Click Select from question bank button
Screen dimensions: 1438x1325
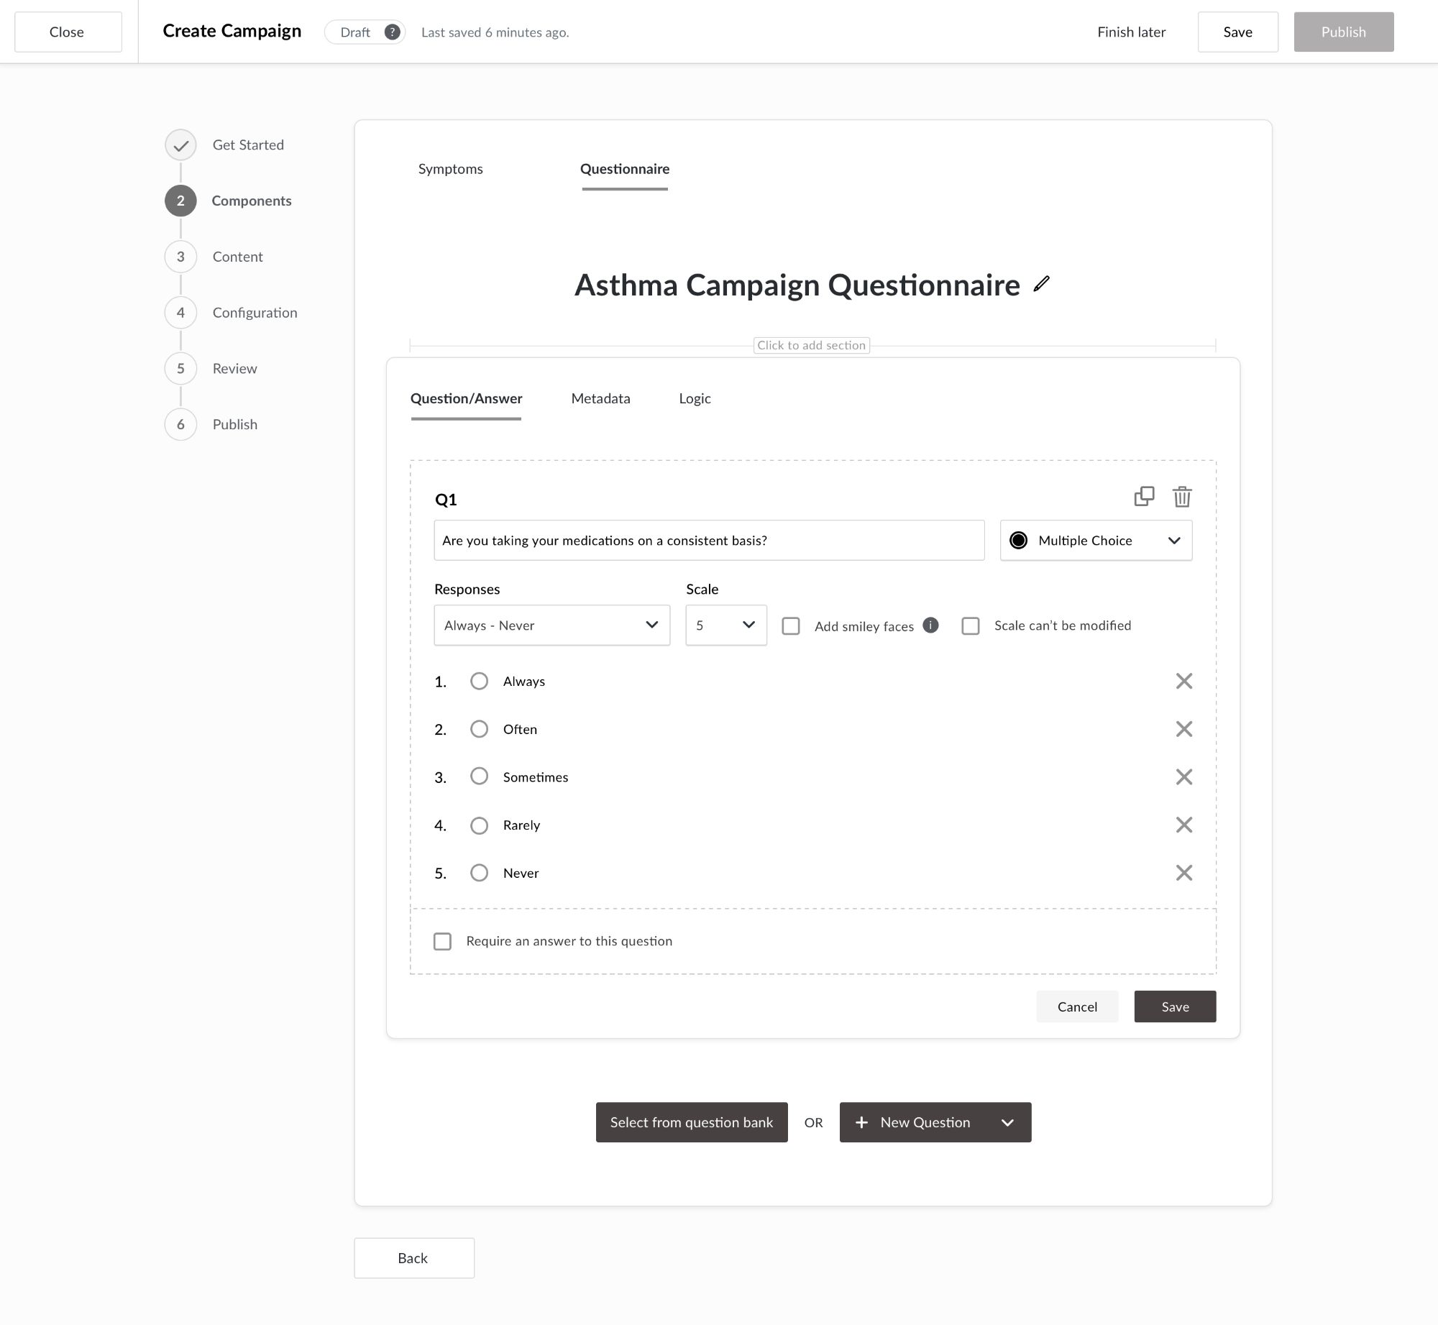coord(691,1122)
